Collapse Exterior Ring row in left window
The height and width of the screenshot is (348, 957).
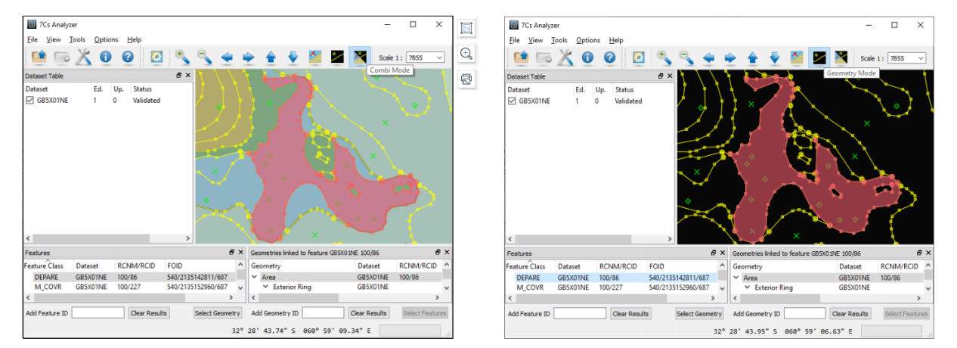coord(265,287)
